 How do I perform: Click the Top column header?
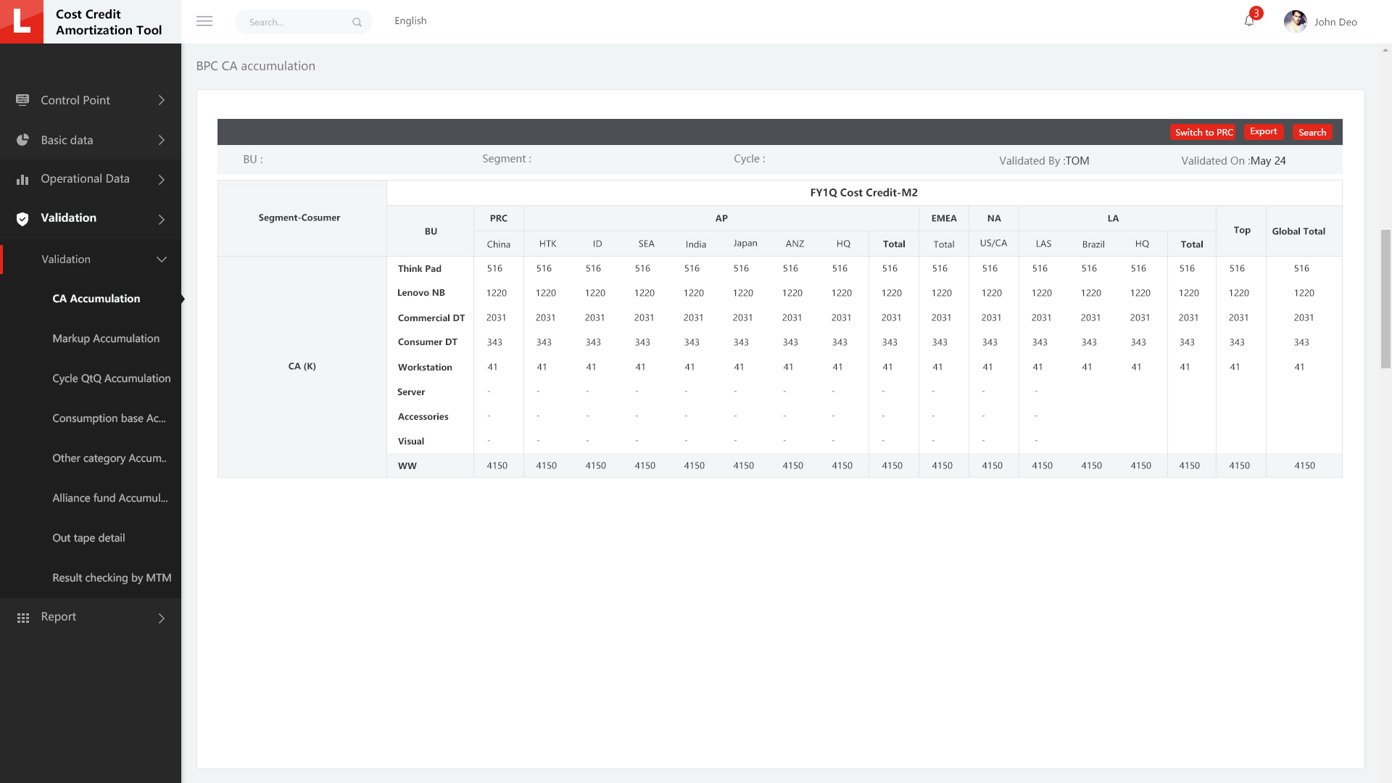(1242, 230)
